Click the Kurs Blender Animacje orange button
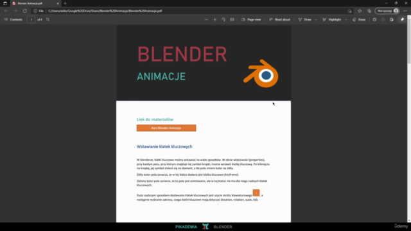Viewport: 411px width, 231px height. click(166, 128)
